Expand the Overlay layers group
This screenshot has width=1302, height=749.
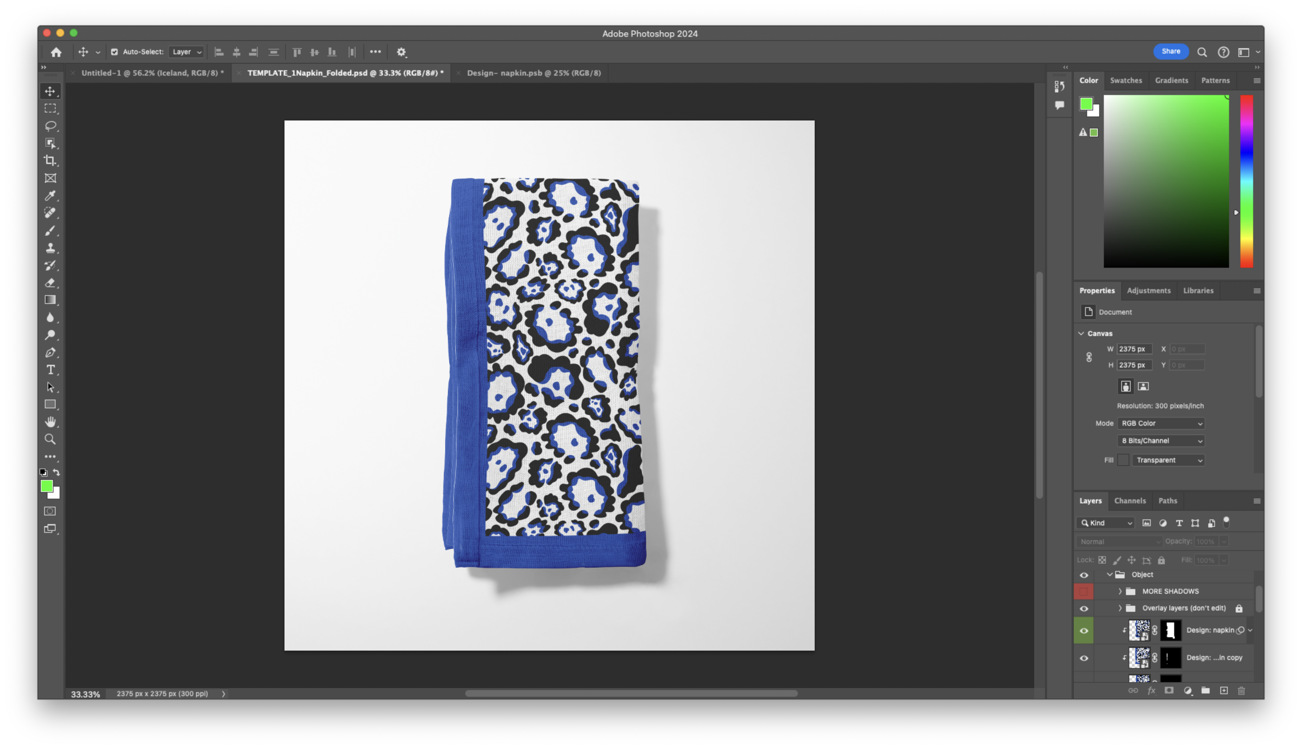coord(1120,608)
